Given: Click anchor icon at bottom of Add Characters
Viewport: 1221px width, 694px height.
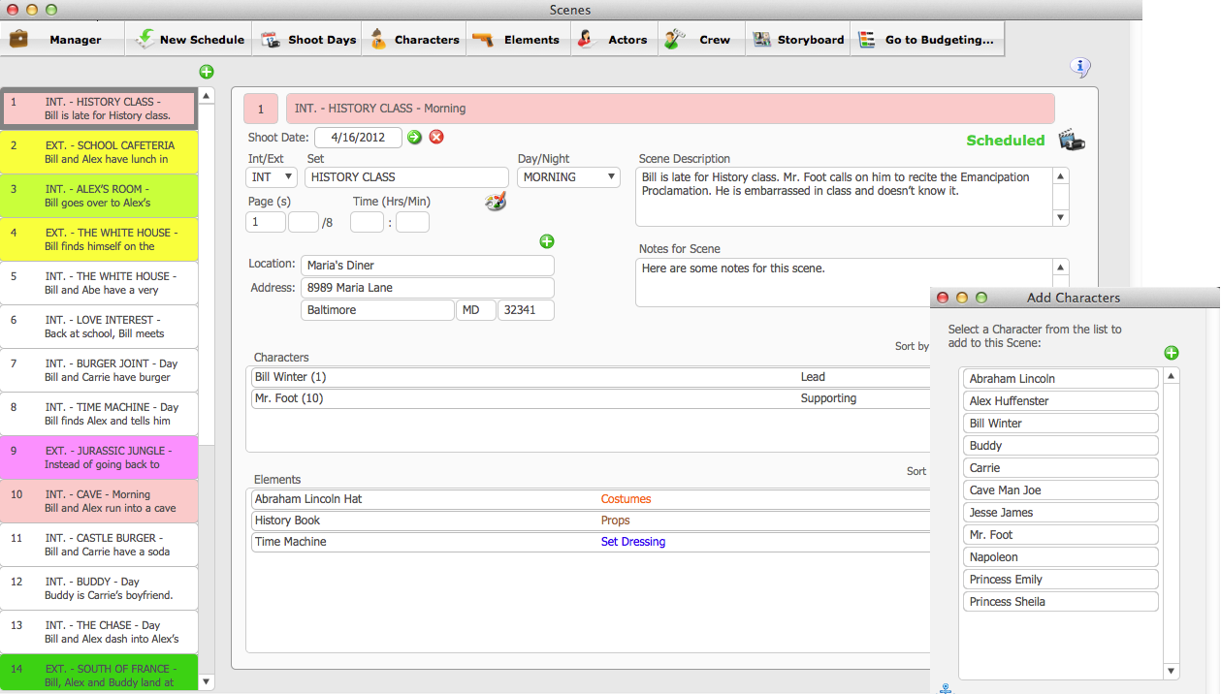Looking at the screenshot, I should pos(946,688).
